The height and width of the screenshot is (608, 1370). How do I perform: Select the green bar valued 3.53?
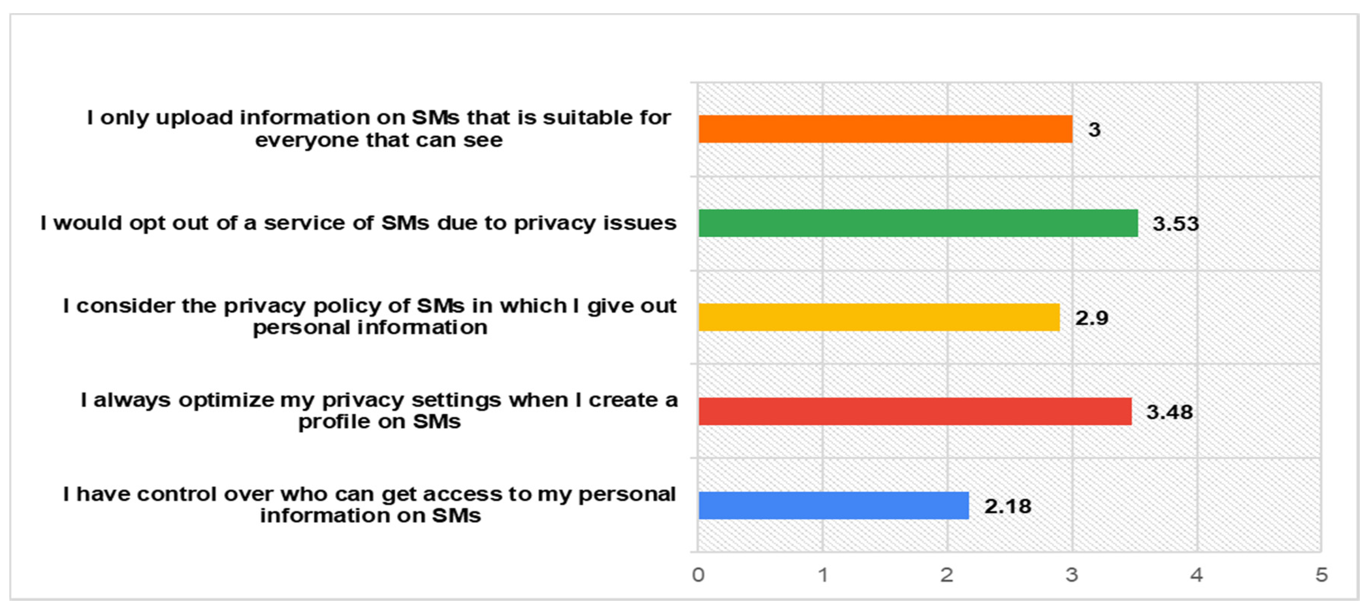918,223
